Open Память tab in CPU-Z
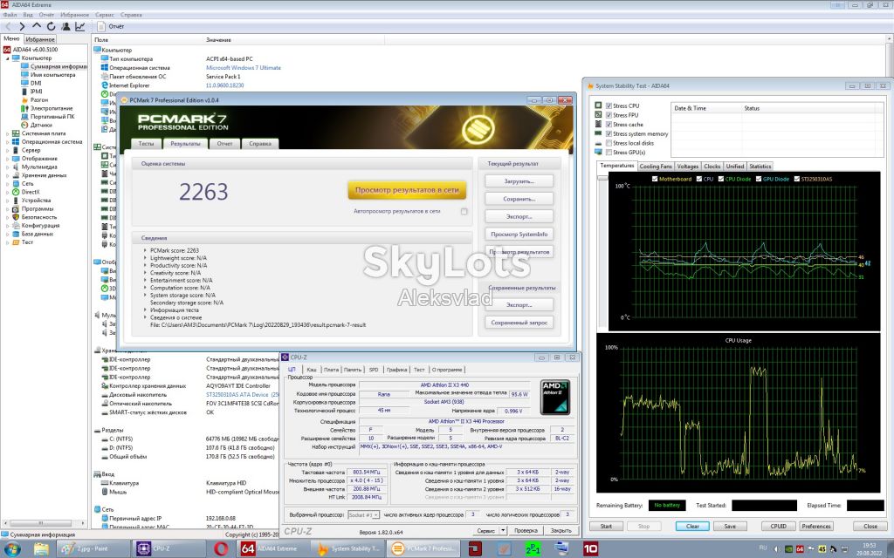The width and height of the screenshot is (894, 558). (353, 370)
